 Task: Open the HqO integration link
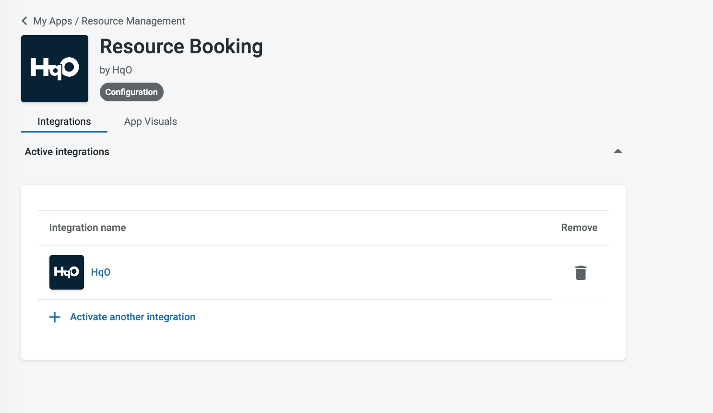pyautogui.click(x=101, y=272)
